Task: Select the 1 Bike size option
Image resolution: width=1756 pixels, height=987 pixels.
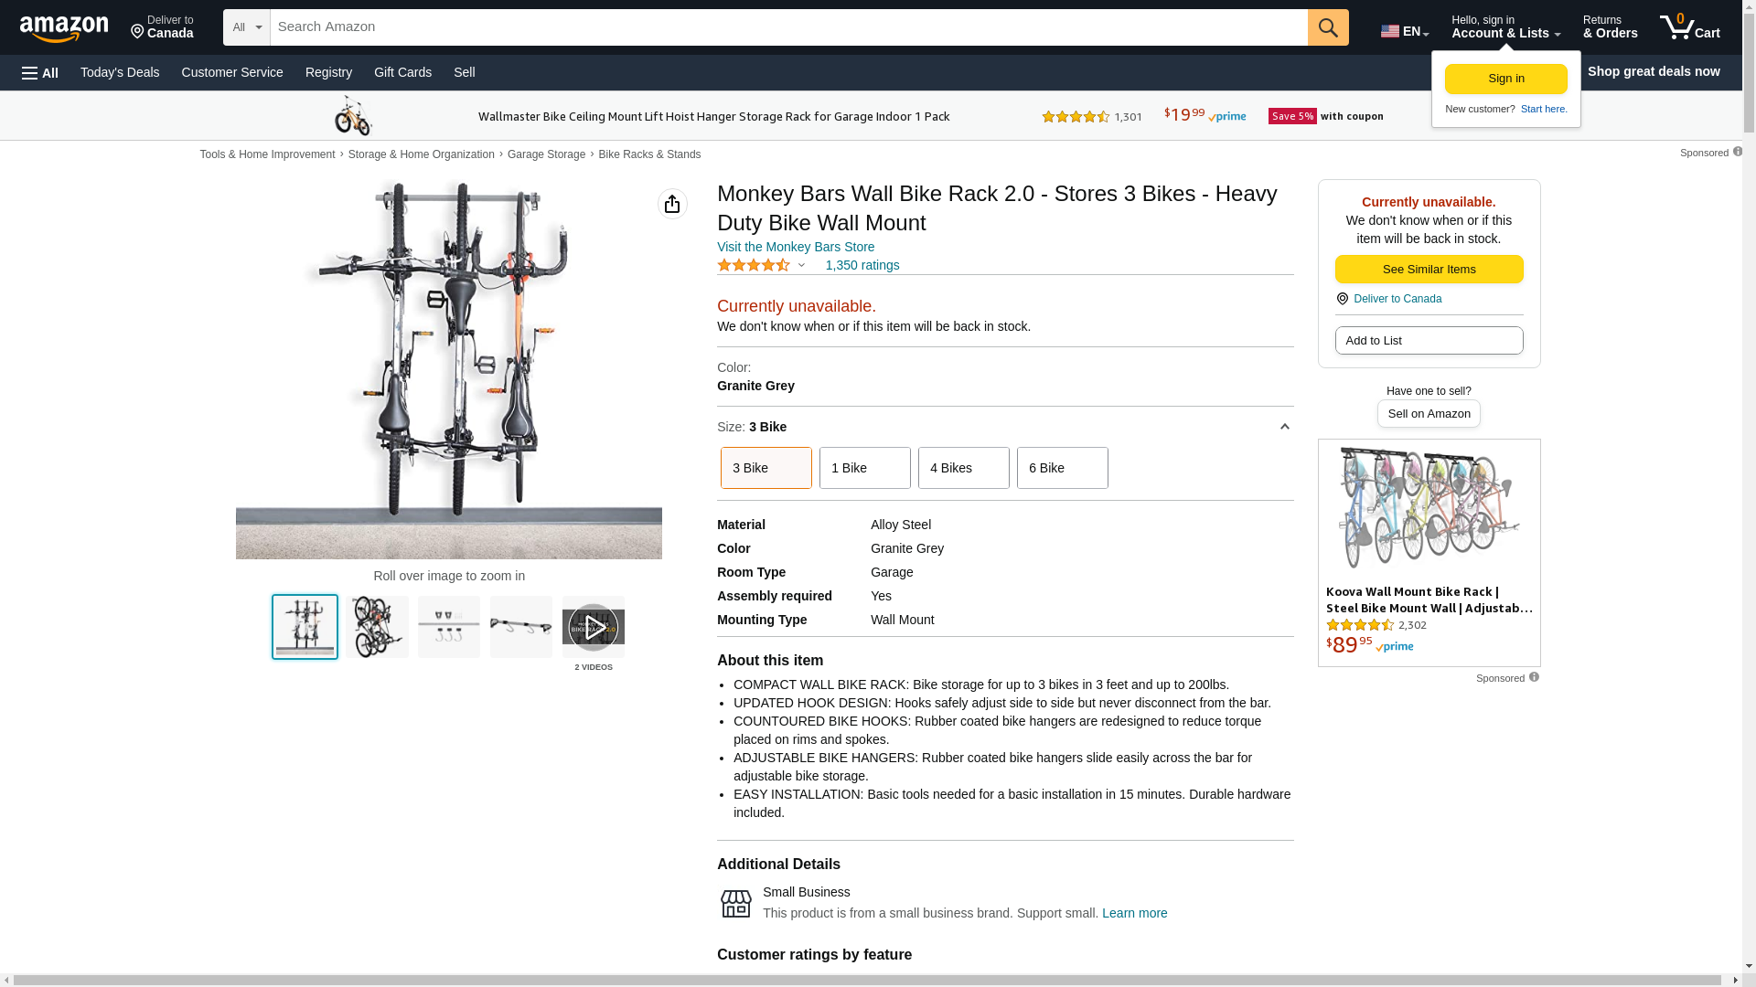Action: pos(864,468)
